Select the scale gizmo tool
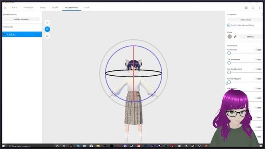 (47, 36)
